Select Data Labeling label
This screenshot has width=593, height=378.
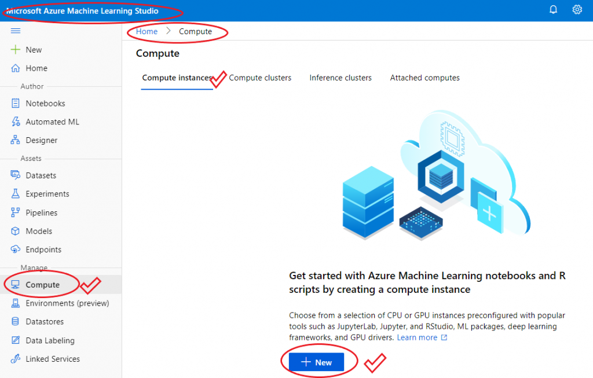pyautogui.click(x=50, y=340)
